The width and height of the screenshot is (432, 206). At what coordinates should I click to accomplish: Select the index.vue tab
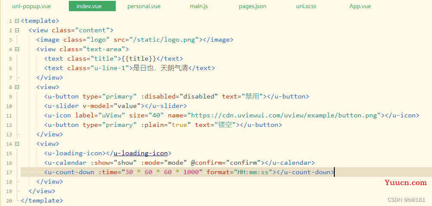pyautogui.click(x=93, y=6)
